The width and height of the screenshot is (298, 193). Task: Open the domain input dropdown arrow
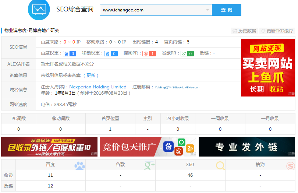tap(207, 10)
